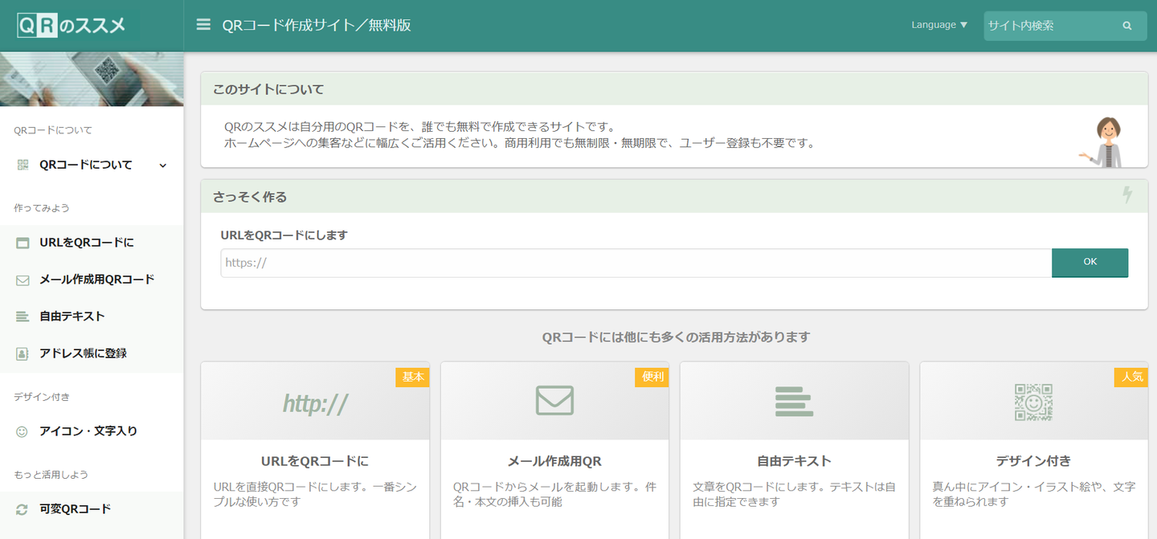Select 可変QRコード in the sidebar

pyautogui.click(x=75, y=509)
